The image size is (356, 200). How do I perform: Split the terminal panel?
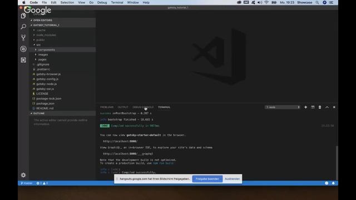pyautogui.click(x=313, y=107)
